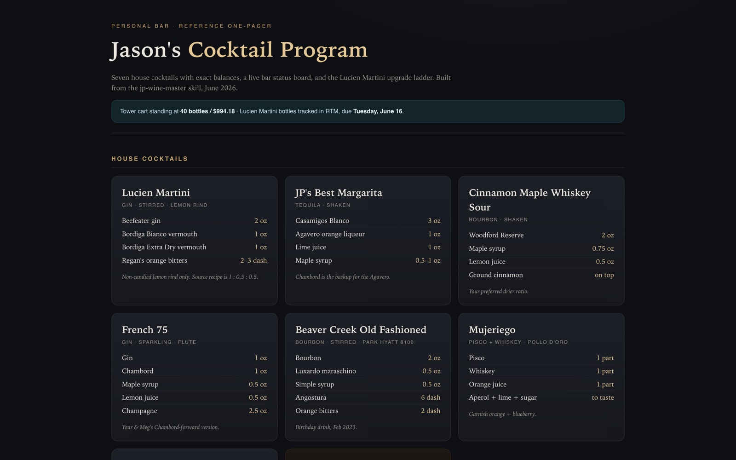The image size is (736, 460).
Task: Click the Agavero orange liqueur row
Action: pyautogui.click(x=368, y=234)
